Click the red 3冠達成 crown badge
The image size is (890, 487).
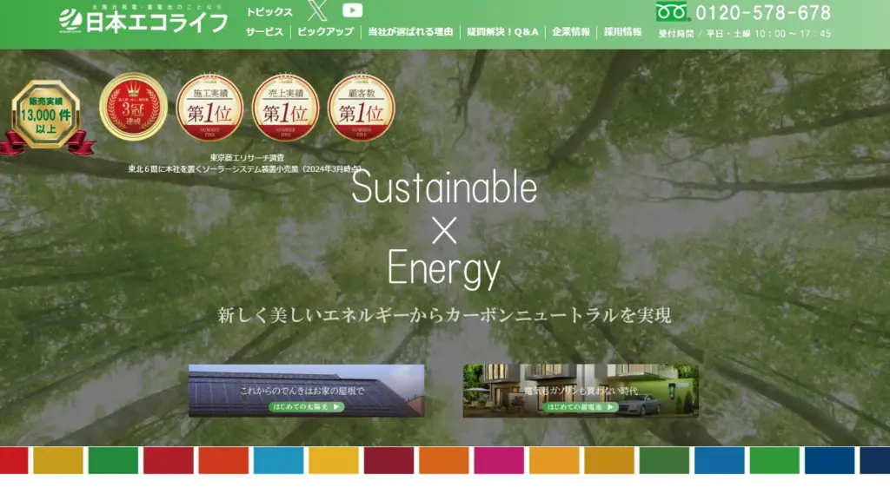point(133,107)
